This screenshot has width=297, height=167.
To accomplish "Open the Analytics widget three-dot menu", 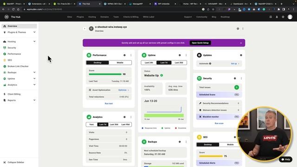I will tap(131, 117).
